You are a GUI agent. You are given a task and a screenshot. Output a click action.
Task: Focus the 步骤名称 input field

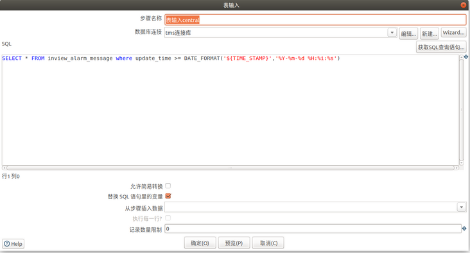click(x=315, y=20)
